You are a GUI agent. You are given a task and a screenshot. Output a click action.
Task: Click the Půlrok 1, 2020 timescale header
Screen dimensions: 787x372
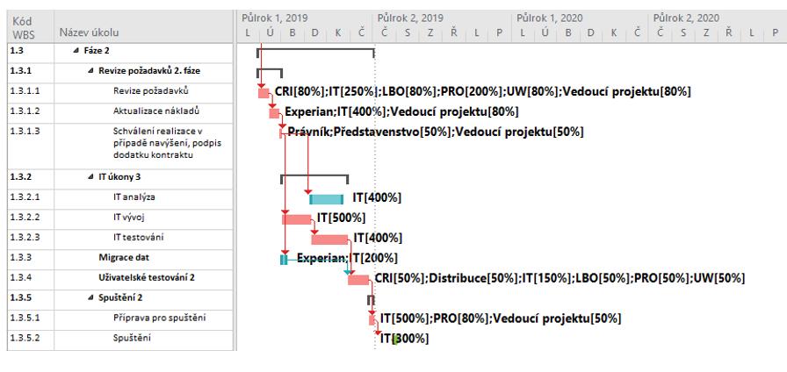point(550,18)
